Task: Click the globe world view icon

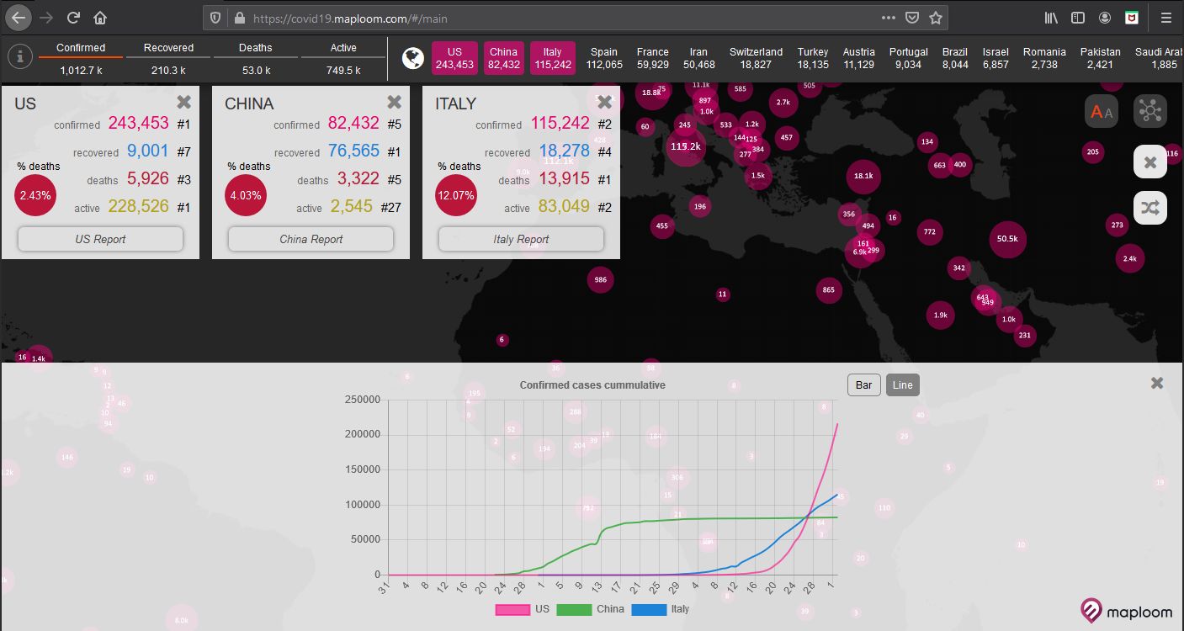Action: [x=412, y=57]
